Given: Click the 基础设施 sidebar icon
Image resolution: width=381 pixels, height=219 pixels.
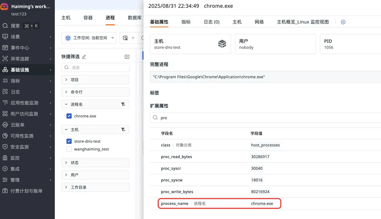Looking at the screenshot, I should point(5,70).
